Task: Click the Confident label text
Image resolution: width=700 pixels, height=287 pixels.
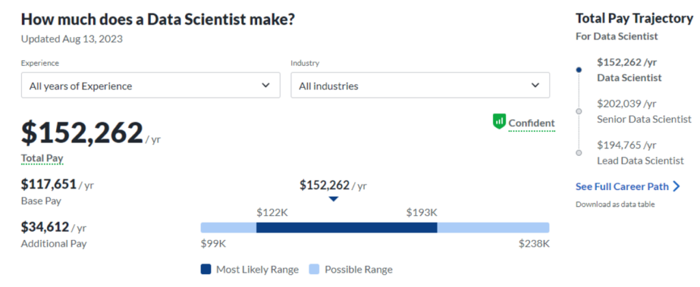Action: (531, 123)
